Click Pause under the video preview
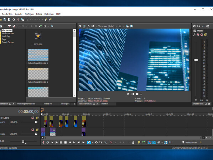This screenshot has height=160, width=213. pyautogui.click(x=133, y=94)
